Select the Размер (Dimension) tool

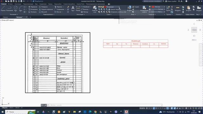(x=78, y=9)
